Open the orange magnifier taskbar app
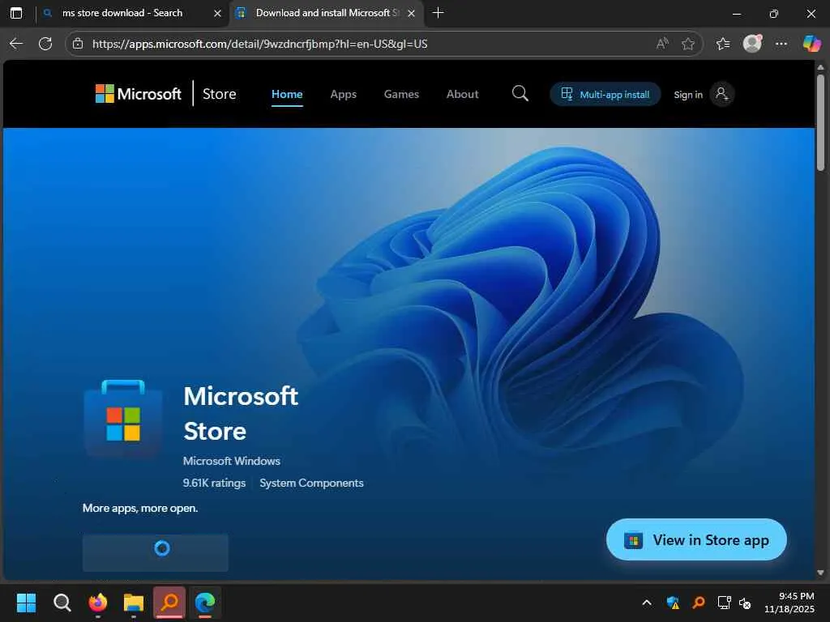The height and width of the screenshot is (622, 830). pos(169,602)
